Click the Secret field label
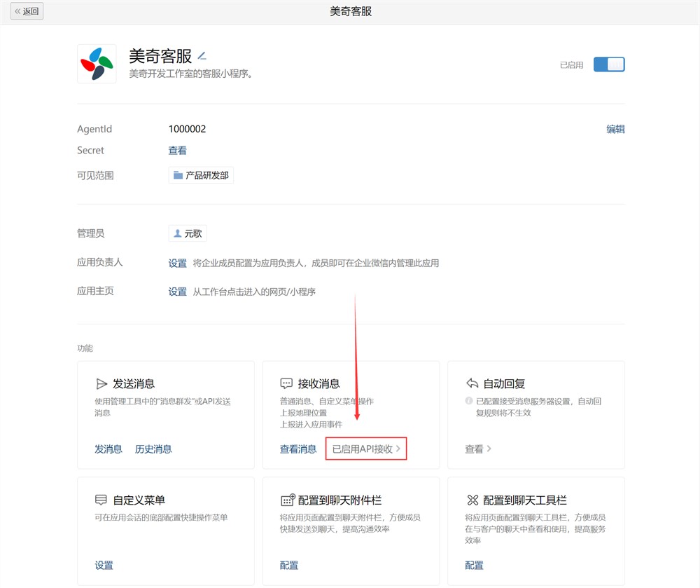Screen dimensions: 700x588 [90, 151]
